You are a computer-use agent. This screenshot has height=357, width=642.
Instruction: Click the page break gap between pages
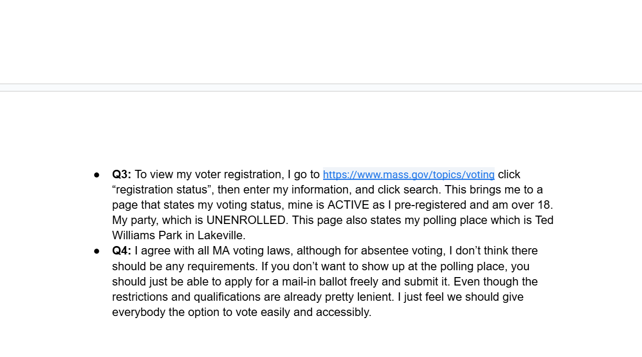(321, 87)
